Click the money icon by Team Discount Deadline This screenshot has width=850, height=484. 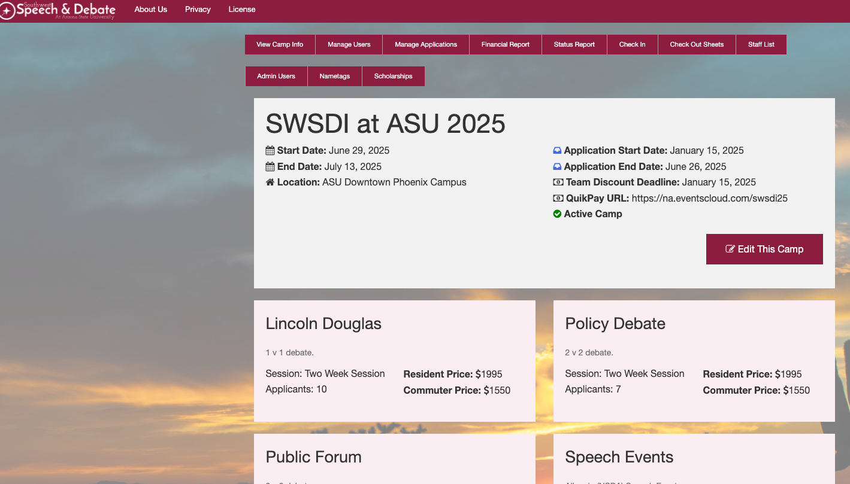coord(558,182)
